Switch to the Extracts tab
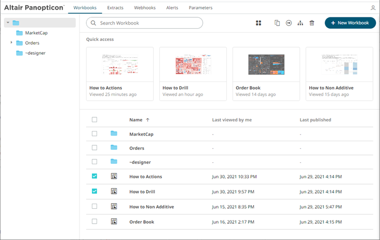This screenshot has height=240, width=380. (115, 8)
